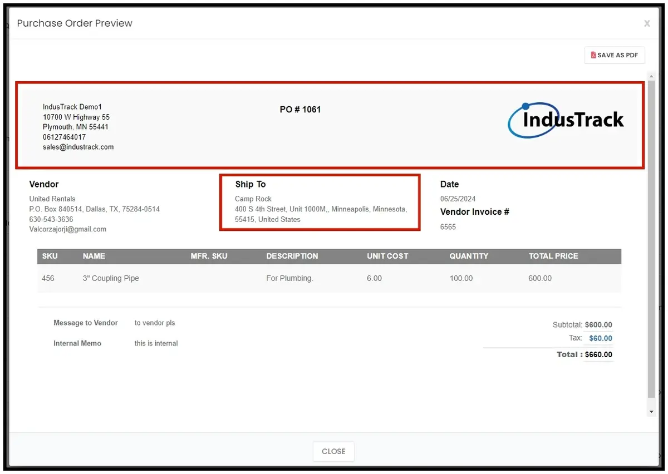Click the item 3" Coupling Pipe
This screenshot has width=668, height=474.
(x=111, y=278)
